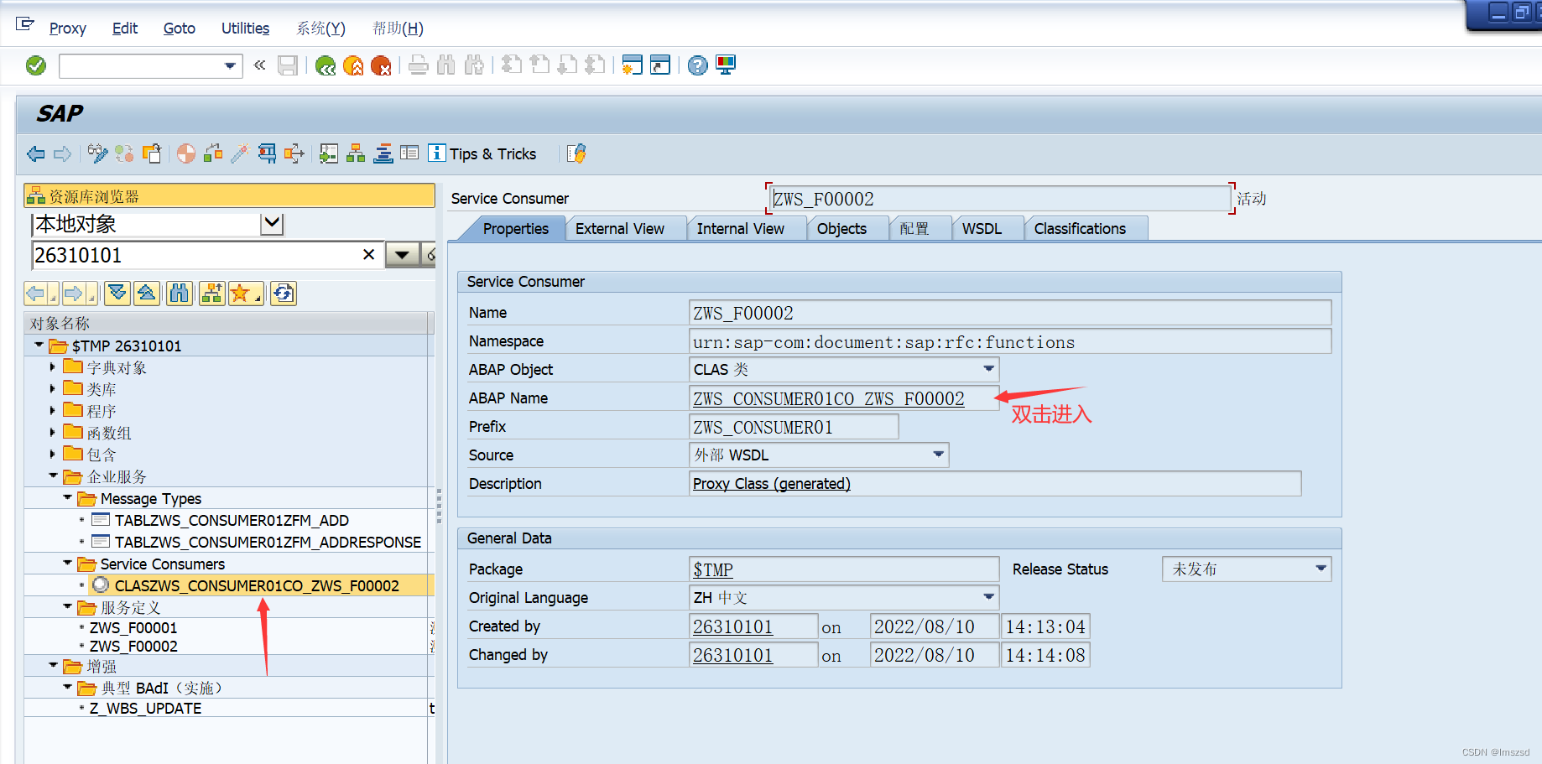The height and width of the screenshot is (764, 1542).
Task: Open the Edit menu
Action: point(125,29)
